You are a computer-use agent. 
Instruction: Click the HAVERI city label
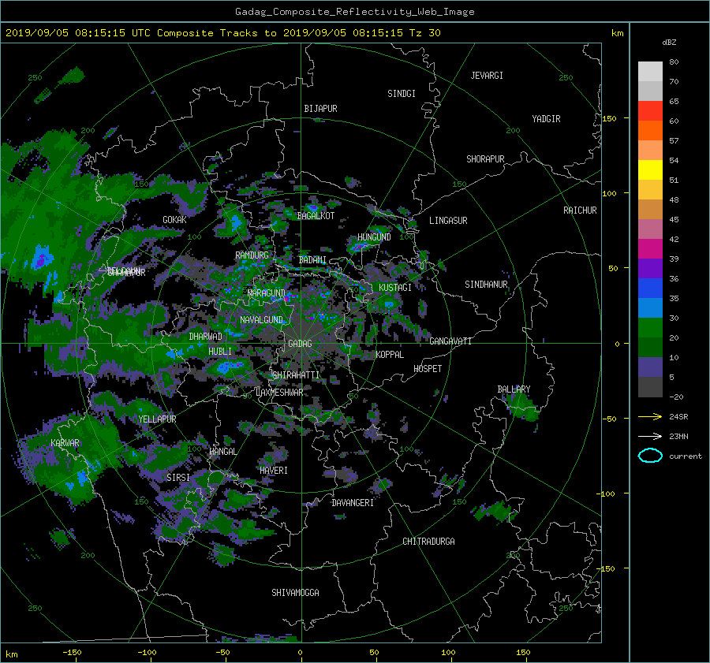tap(274, 471)
